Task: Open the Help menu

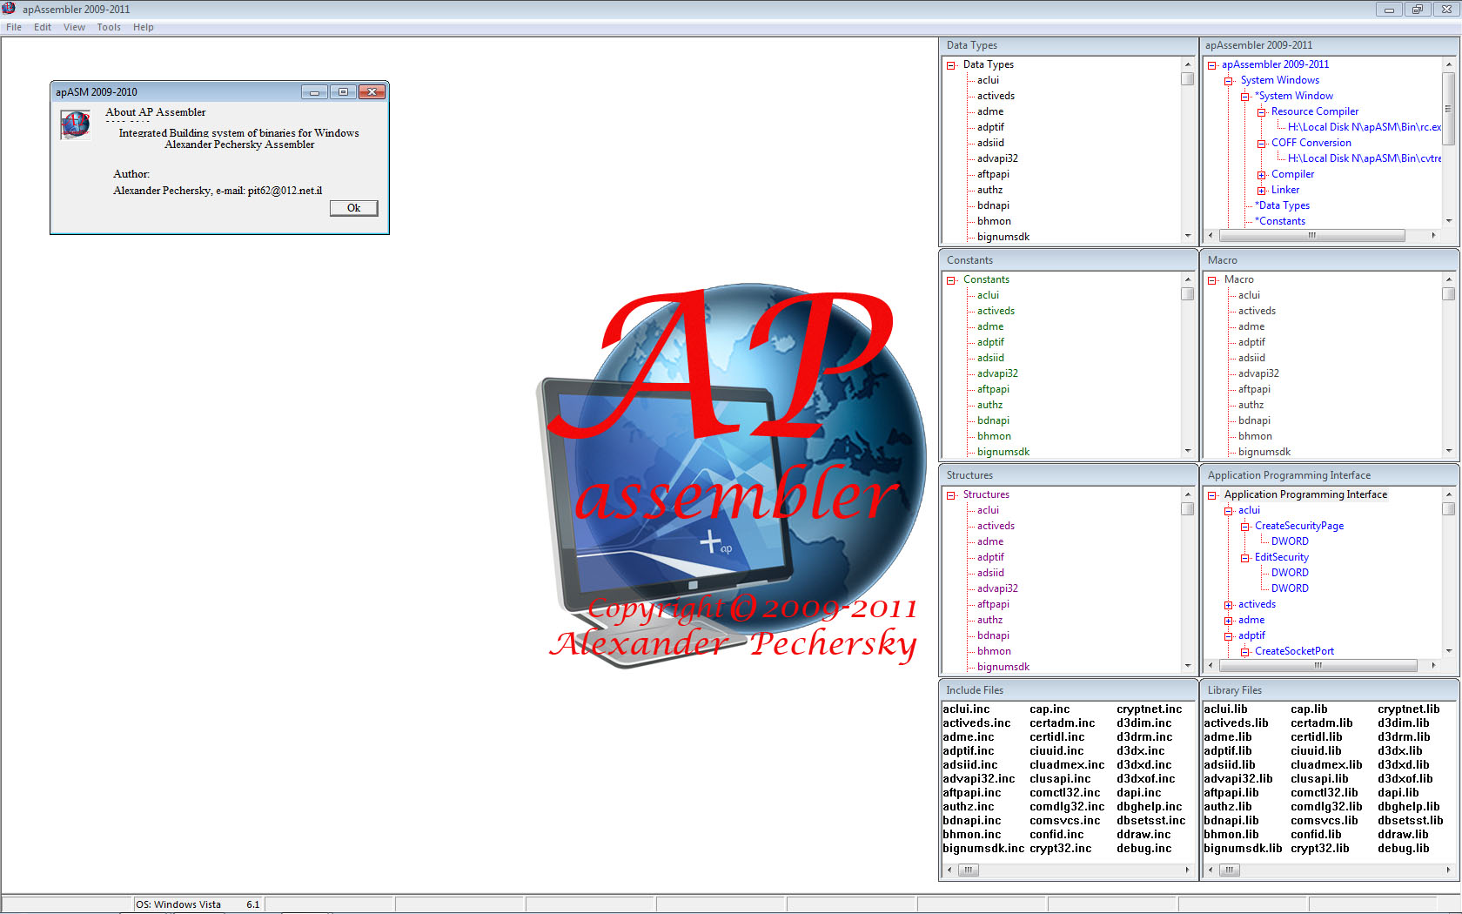Action: [x=143, y=27]
